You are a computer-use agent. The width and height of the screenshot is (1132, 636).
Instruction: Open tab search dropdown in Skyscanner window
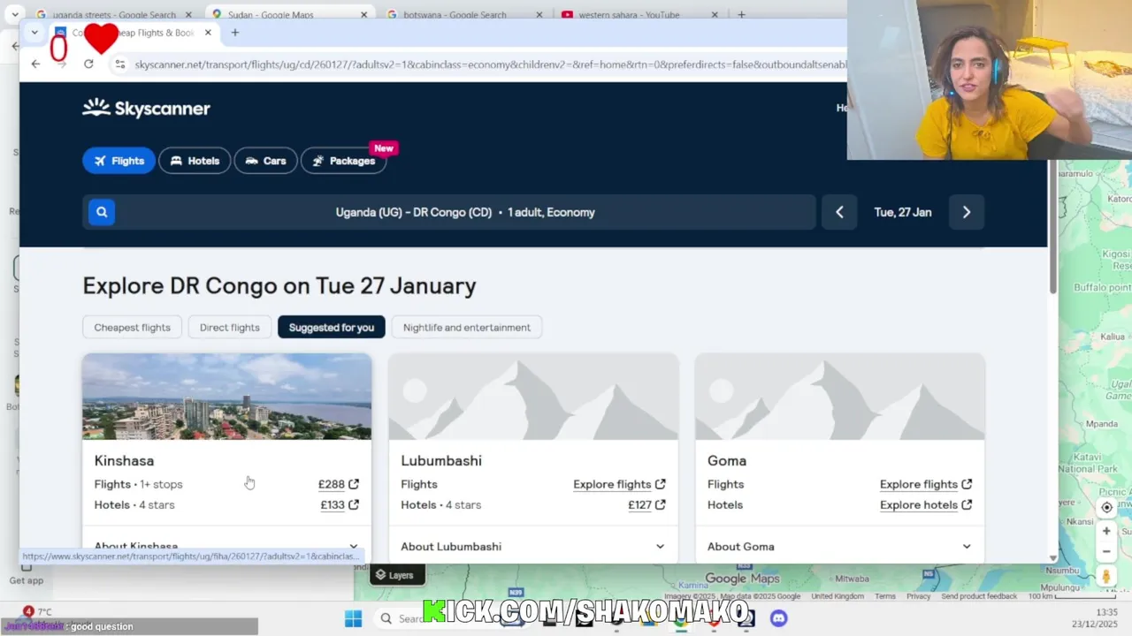(34, 33)
